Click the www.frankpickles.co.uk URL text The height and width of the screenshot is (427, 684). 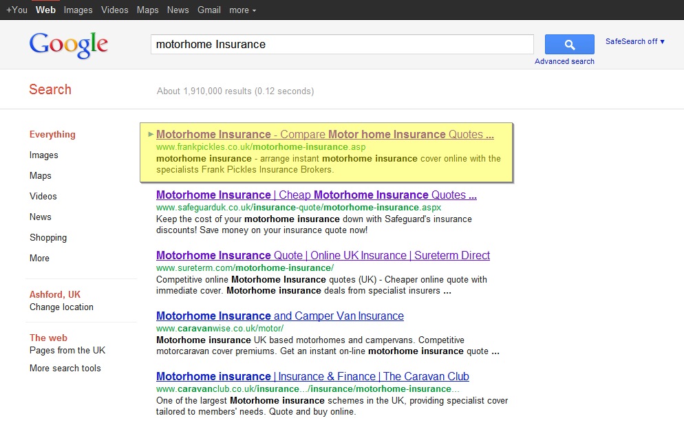point(261,147)
